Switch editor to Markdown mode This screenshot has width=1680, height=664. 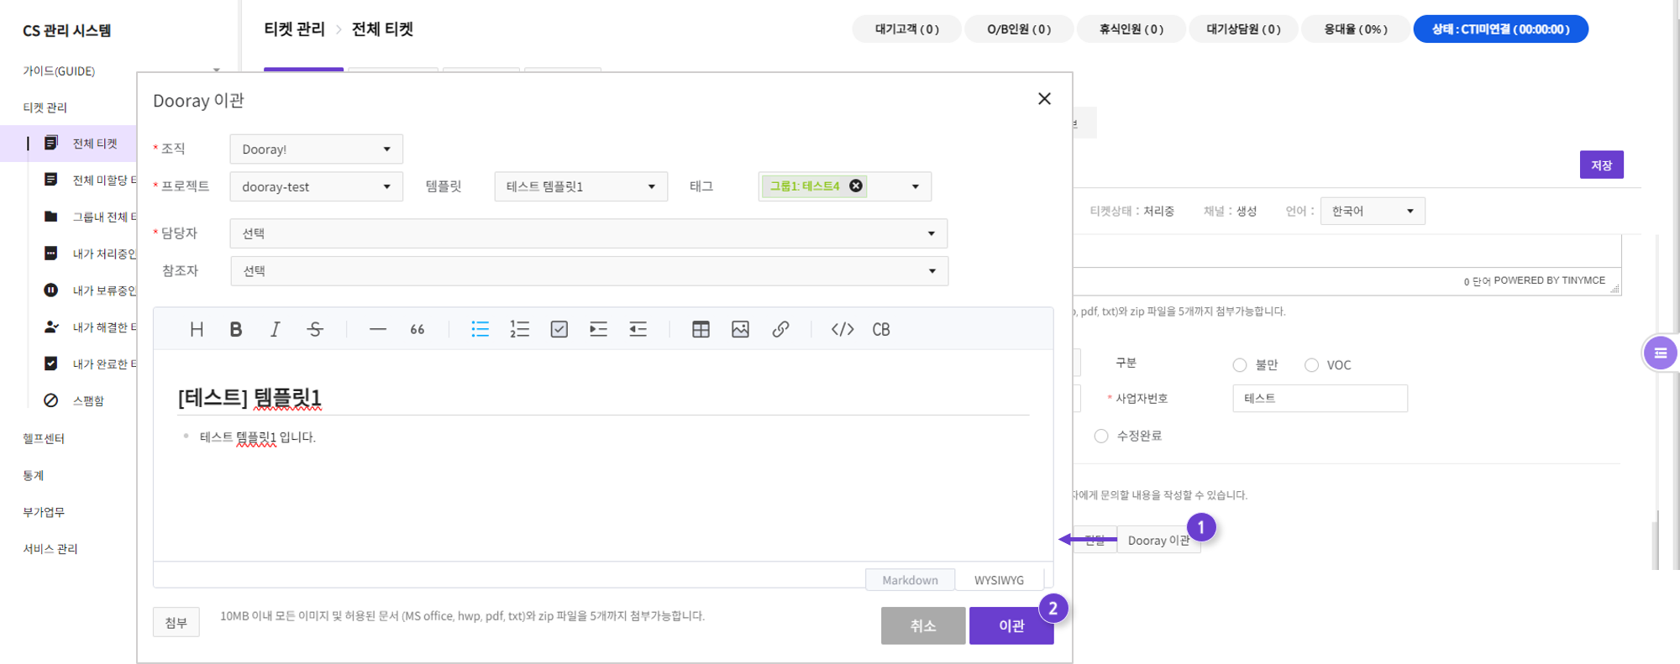[910, 580]
